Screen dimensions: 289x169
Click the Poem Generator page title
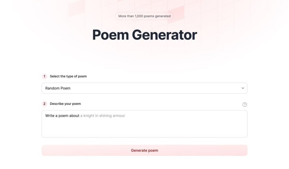coord(144,35)
